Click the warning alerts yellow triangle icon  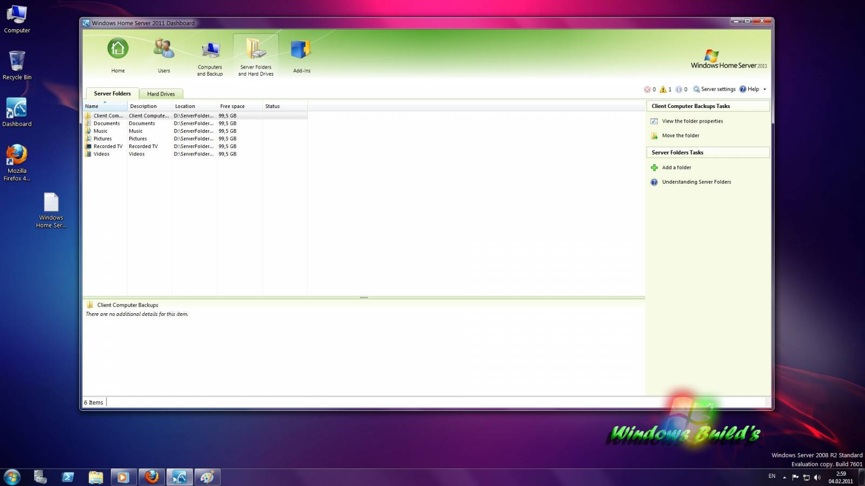pos(663,89)
